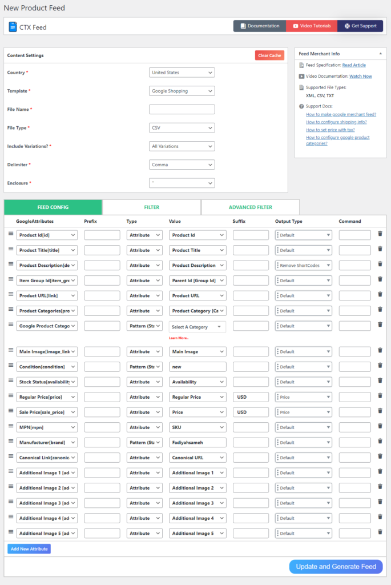
Task: Delete the Additional Image 3 row
Action: (380, 502)
